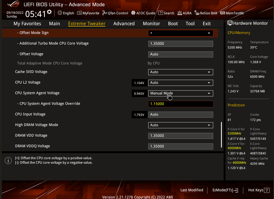274x199 pixels.
Task: Open settings gear next to the clock
Action: (50, 12)
